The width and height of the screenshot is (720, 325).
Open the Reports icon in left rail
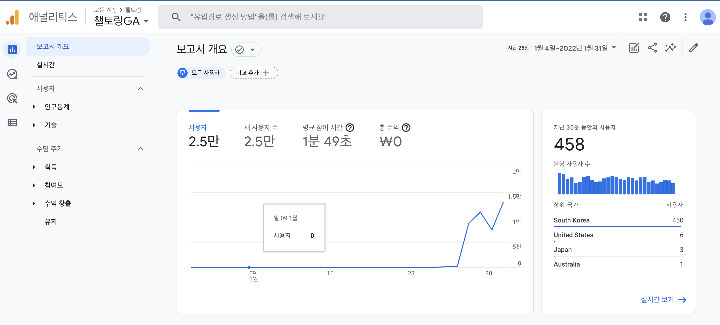click(12, 50)
